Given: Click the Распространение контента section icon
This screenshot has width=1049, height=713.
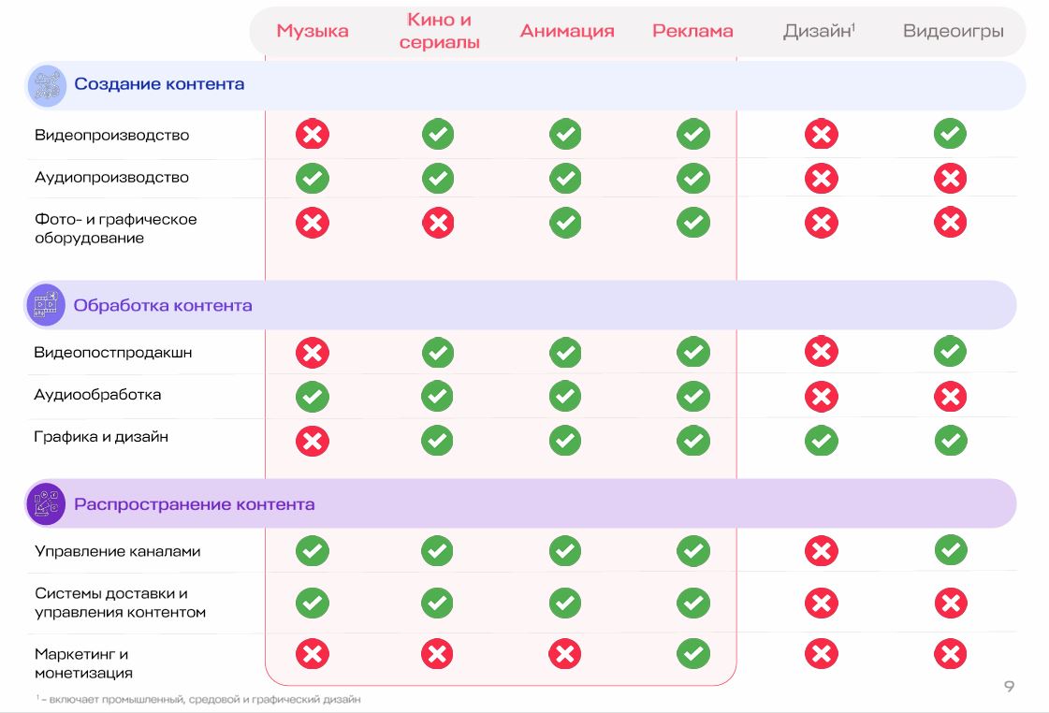Looking at the screenshot, I should point(46,504).
